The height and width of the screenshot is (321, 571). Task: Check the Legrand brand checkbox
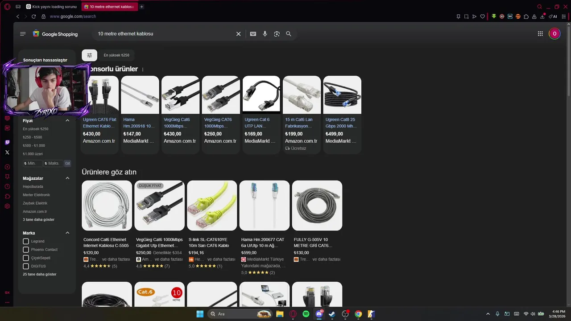[26, 242]
